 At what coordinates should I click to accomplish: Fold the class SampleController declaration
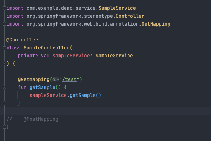tap(4, 48)
